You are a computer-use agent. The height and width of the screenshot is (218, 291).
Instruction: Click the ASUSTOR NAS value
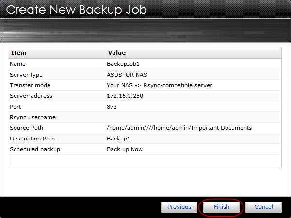[127, 75]
